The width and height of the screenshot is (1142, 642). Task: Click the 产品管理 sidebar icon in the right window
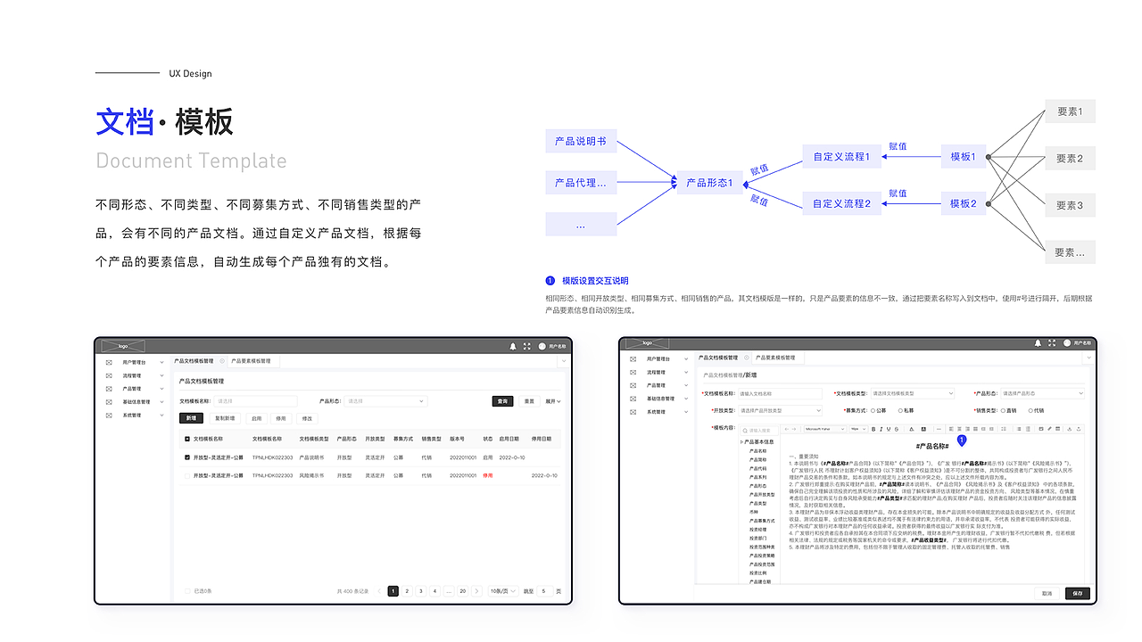click(633, 385)
